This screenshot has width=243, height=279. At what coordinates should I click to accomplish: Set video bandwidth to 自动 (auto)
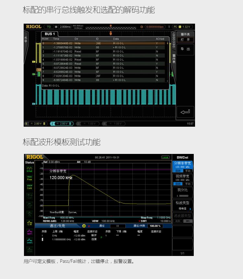(178, 183)
